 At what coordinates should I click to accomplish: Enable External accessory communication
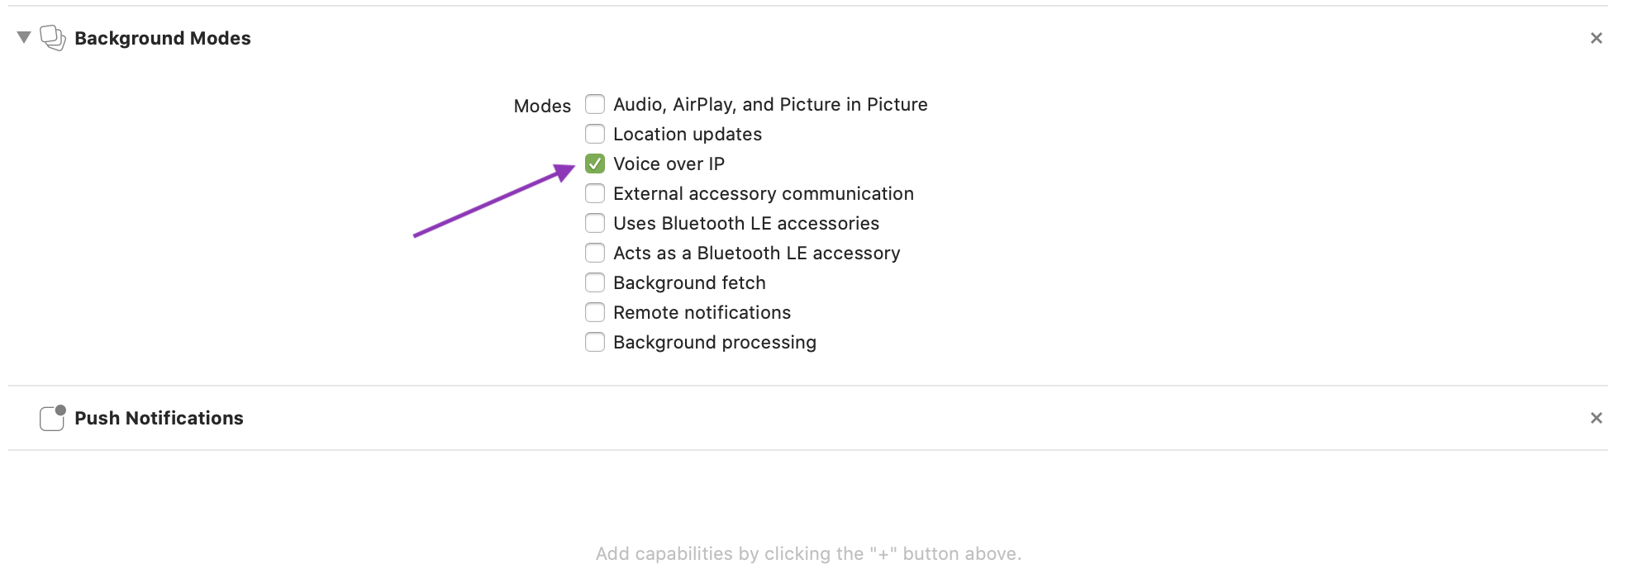(x=594, y=192)
